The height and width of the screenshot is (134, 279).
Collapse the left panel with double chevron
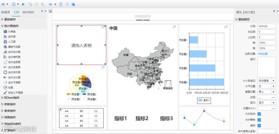point(45,11)
